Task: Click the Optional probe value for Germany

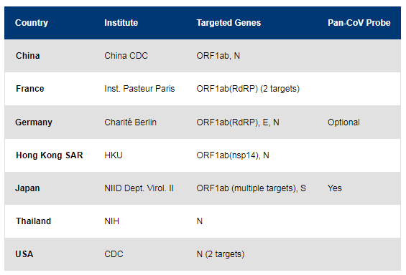Action: (343, 122)
